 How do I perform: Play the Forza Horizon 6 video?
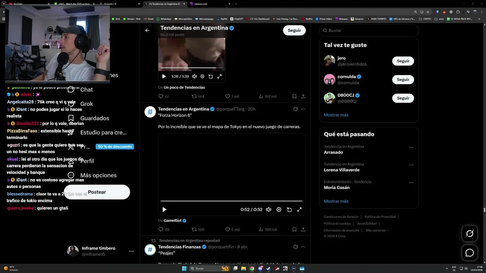pos(164,209)
